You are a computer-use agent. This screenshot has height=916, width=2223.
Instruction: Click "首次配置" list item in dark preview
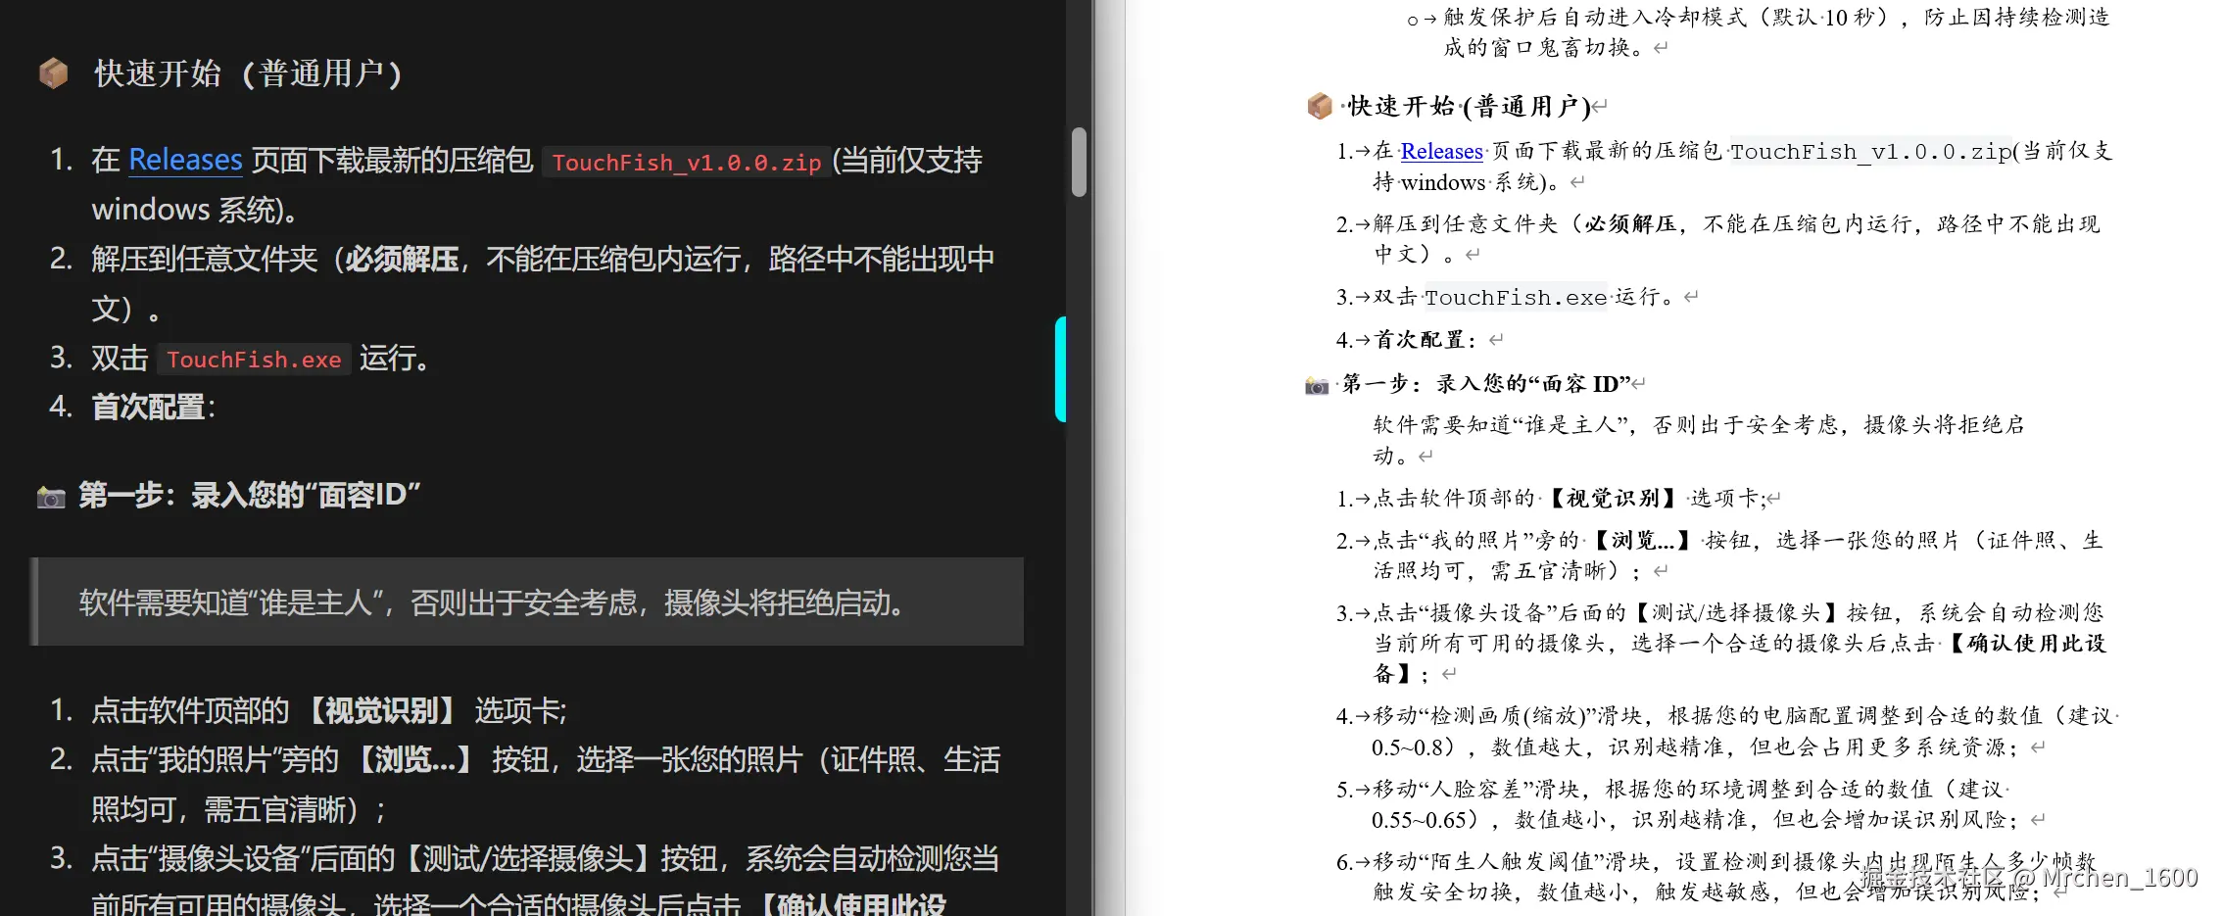[153, 407]
